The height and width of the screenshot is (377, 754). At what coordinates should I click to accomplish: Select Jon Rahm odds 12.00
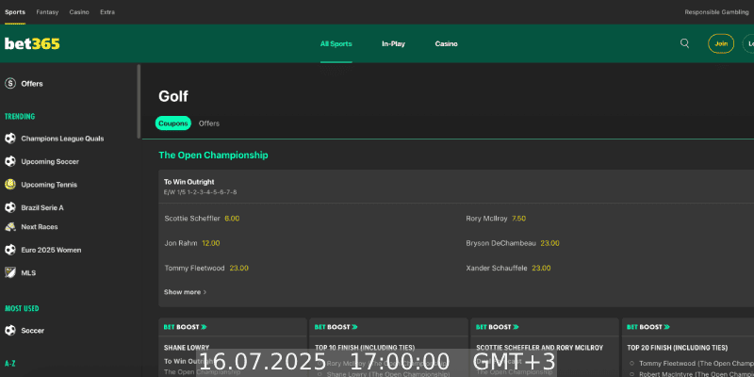tap(192, 243)
